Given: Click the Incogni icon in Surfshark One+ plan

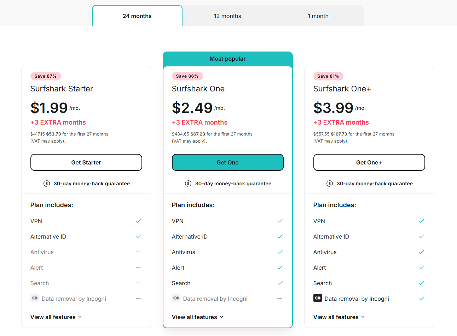Looking at the screenshot, I should pyautogui.click(x=318, y=298).
